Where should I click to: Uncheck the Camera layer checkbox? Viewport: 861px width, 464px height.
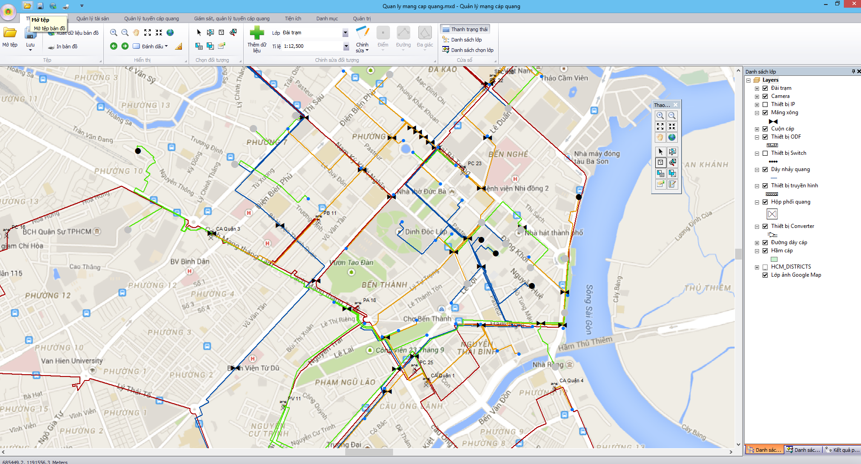click(765, 96)
